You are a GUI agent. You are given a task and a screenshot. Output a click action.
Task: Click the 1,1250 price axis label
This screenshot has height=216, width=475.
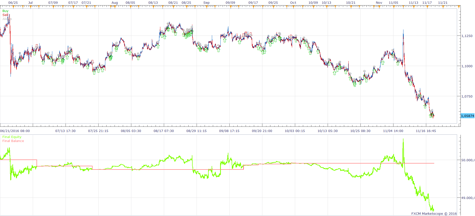(467, 36)
